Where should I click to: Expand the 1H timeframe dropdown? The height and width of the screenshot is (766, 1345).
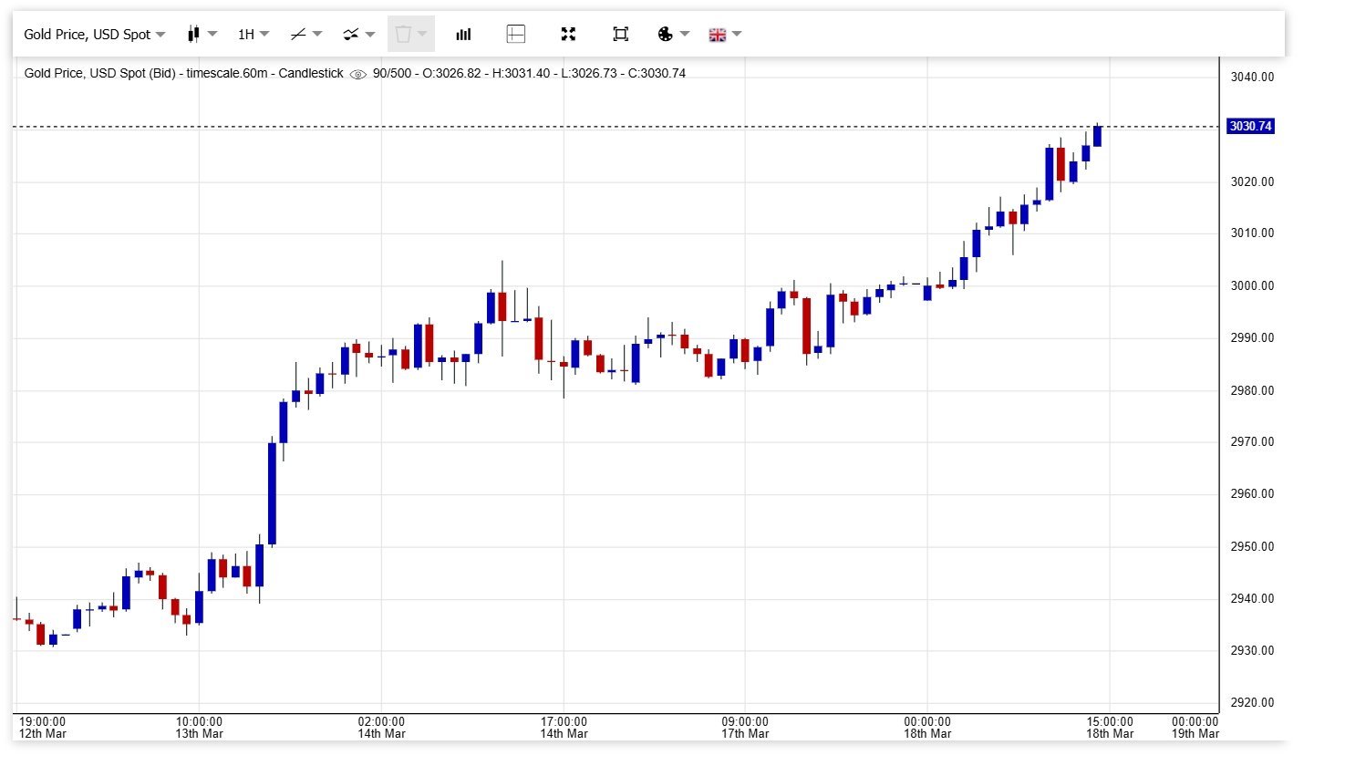click(253, 35)
